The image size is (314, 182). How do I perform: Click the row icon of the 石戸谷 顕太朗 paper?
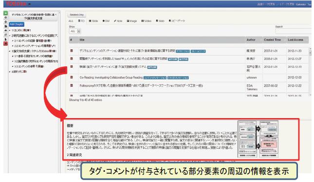pyautogui.click(x=72, y=67)
